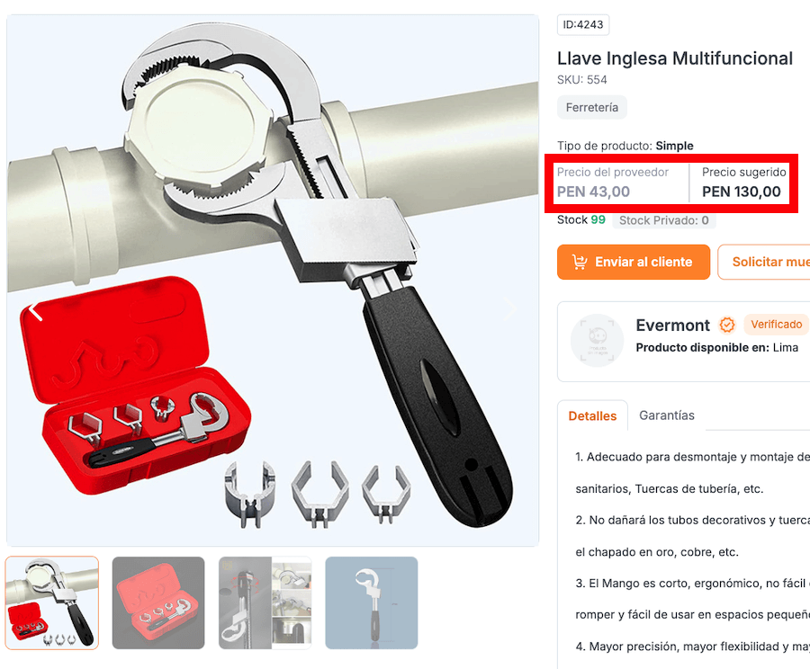The height and width of the screenshot is (669, 810).
Task: Switch to the Garantías tab
Action: pyautogui.click(x=666, y=415)
